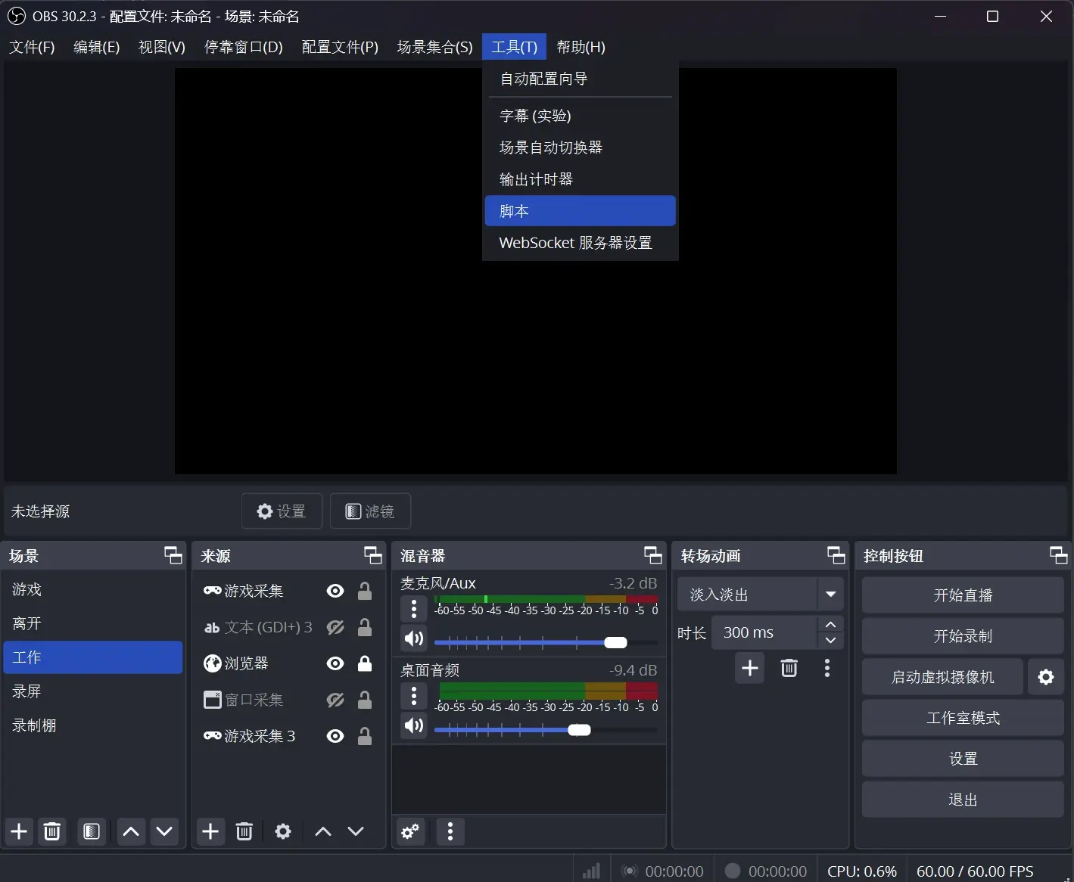The image size is (1074, 882).
Task: Increase transition duration with up arrow
Action: click(x=830, y=624)
